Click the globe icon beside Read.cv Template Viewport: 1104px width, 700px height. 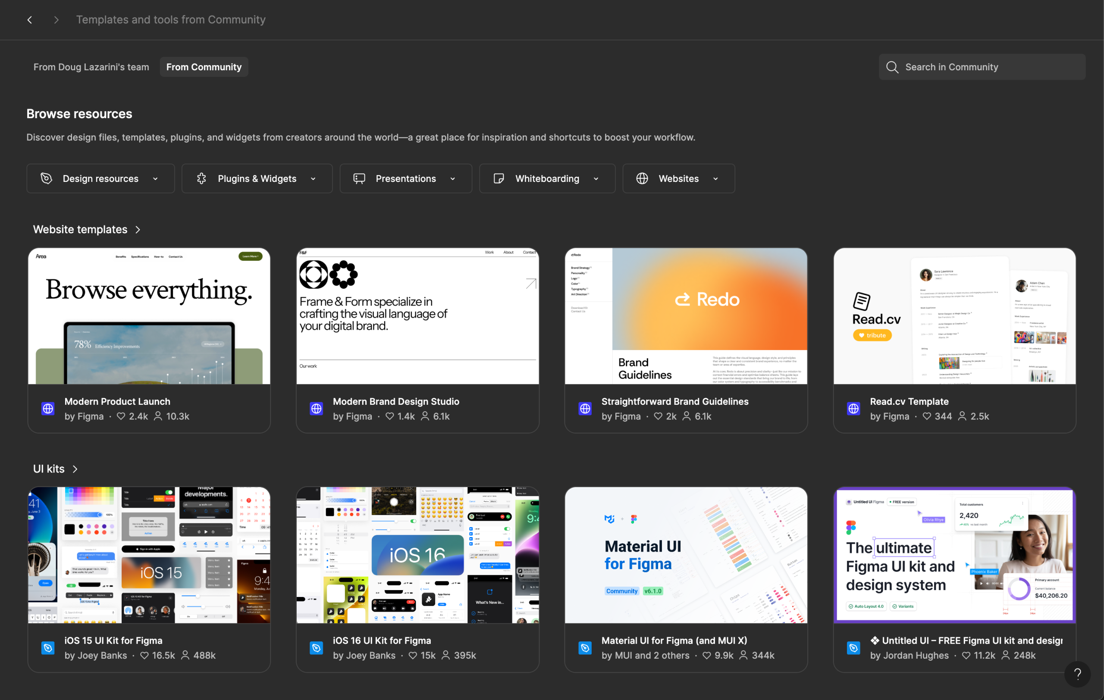(853, 408)
